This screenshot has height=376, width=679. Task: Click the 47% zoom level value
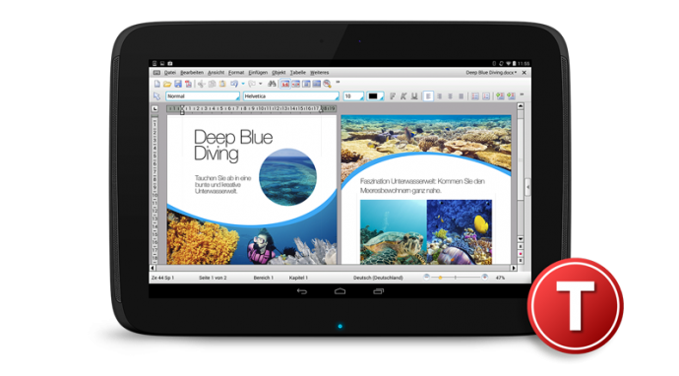500,278
